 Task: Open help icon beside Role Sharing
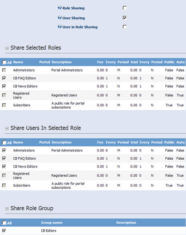[60, 8]
